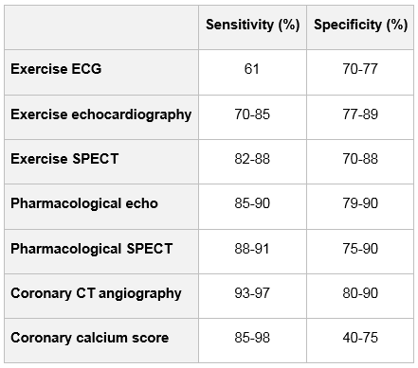
Task: Select the Coronary CT angiography row label
Action: pos(96,293)
